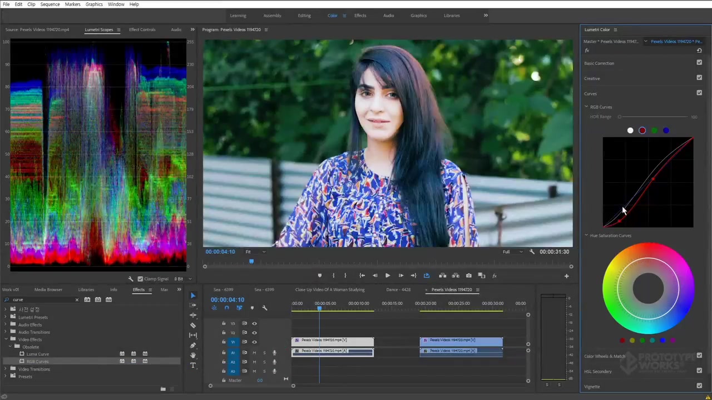This screenshot has height=400, width=712.
Task: Open the timeline wrench display settings
Action: point(264,308)
